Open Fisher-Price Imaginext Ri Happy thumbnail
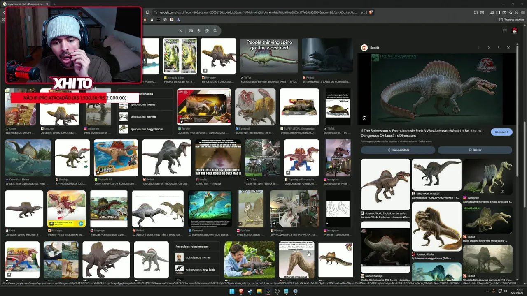The height and width of the screenshot is (296, 527). [66, 209]
